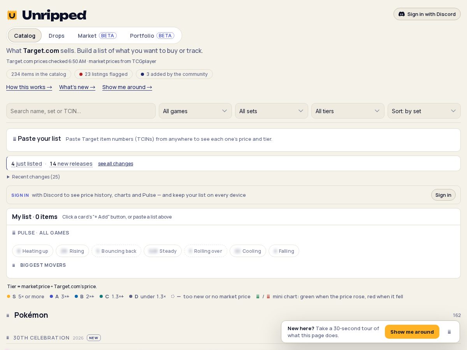The height and width of the screenshot is (350, 467).
Task: Open the All tiers dropdown
Action: [x=348, y=111]
